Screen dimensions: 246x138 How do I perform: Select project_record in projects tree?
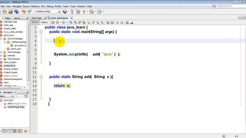[x=10, y=76]
